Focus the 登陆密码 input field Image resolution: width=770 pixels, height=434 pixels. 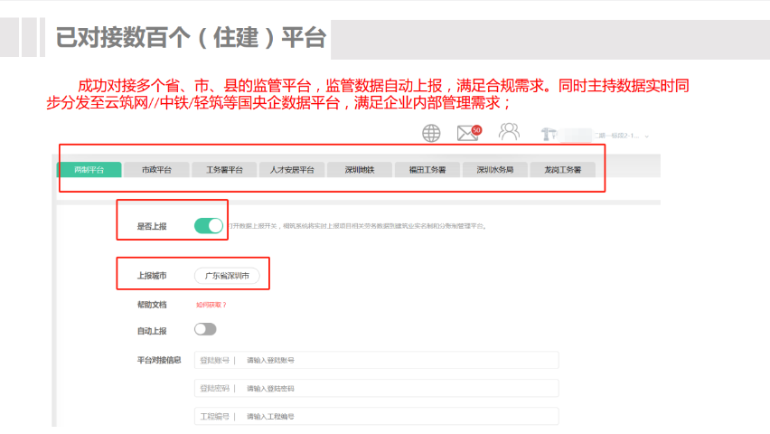[x=398, y=388]
